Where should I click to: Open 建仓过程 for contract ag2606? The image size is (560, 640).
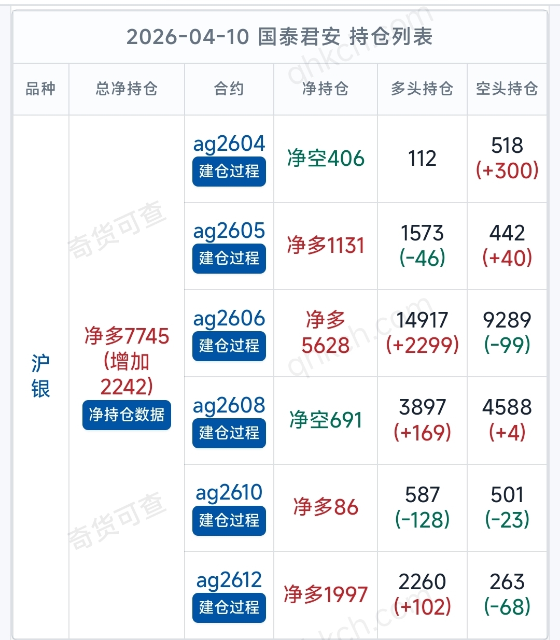tap(229, 346)
